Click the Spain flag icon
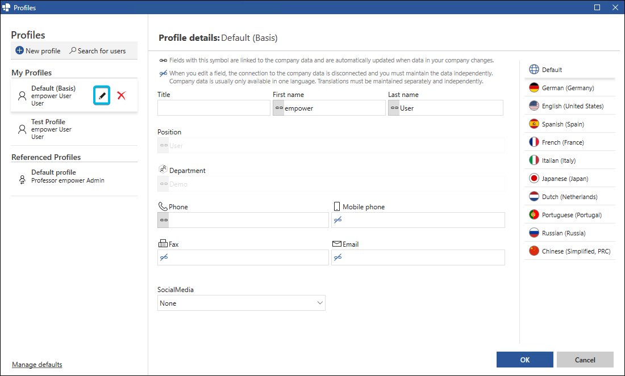625x376 pixels. pos(534,124)
